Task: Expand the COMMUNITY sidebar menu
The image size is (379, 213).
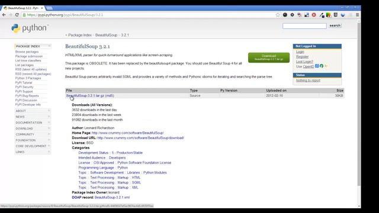Action: pos(33,134)
